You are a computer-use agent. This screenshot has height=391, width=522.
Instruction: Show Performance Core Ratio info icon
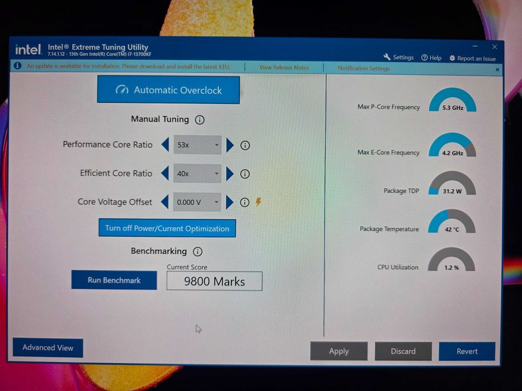tap(245, 145)
